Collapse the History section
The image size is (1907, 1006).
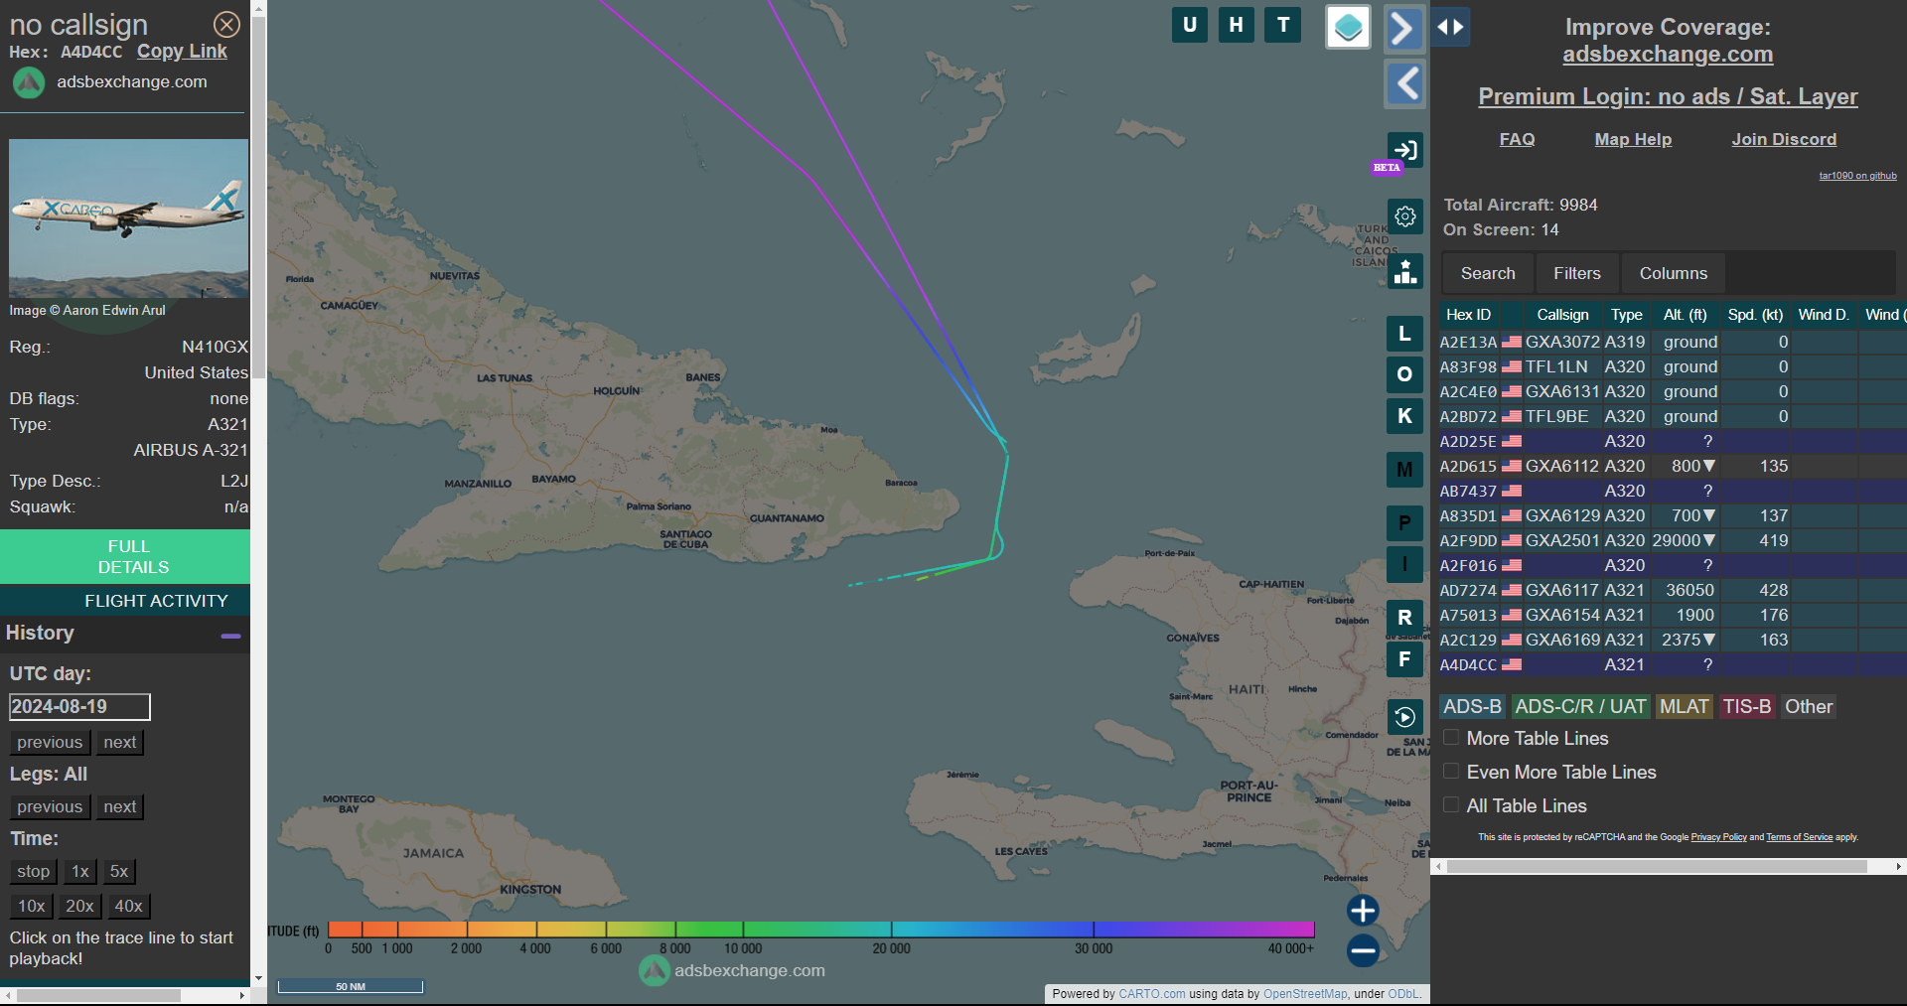point(231,636)
